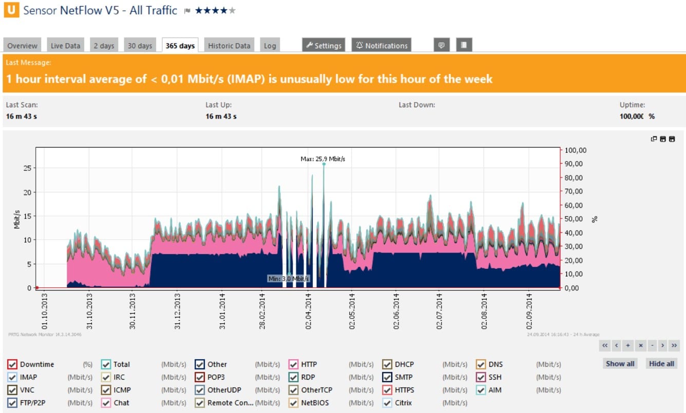Toggle the RDP channel checkbox
Screen dimensions: 686x413
point(294,377)
